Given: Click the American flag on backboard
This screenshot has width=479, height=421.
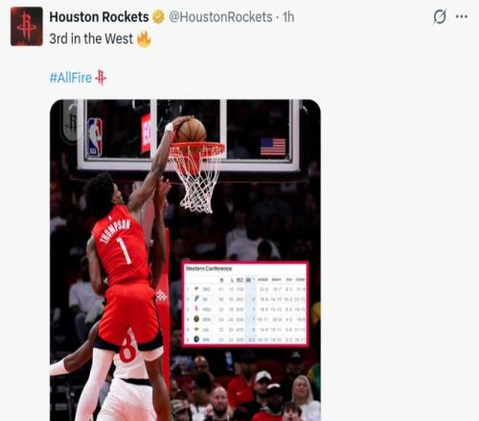Looking at the screenshot, I should (x=273, y=146).
